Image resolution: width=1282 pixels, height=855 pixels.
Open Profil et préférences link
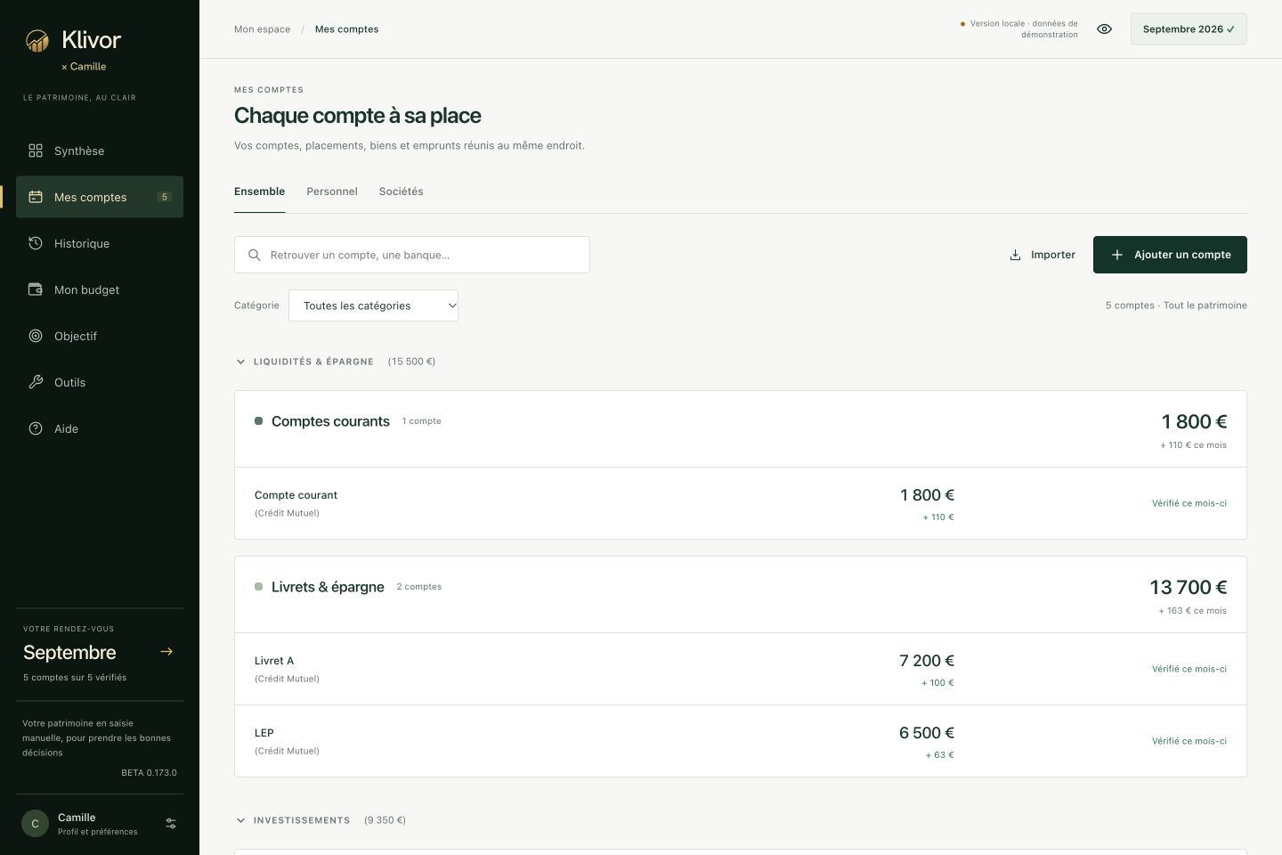(x=98, y=832)
